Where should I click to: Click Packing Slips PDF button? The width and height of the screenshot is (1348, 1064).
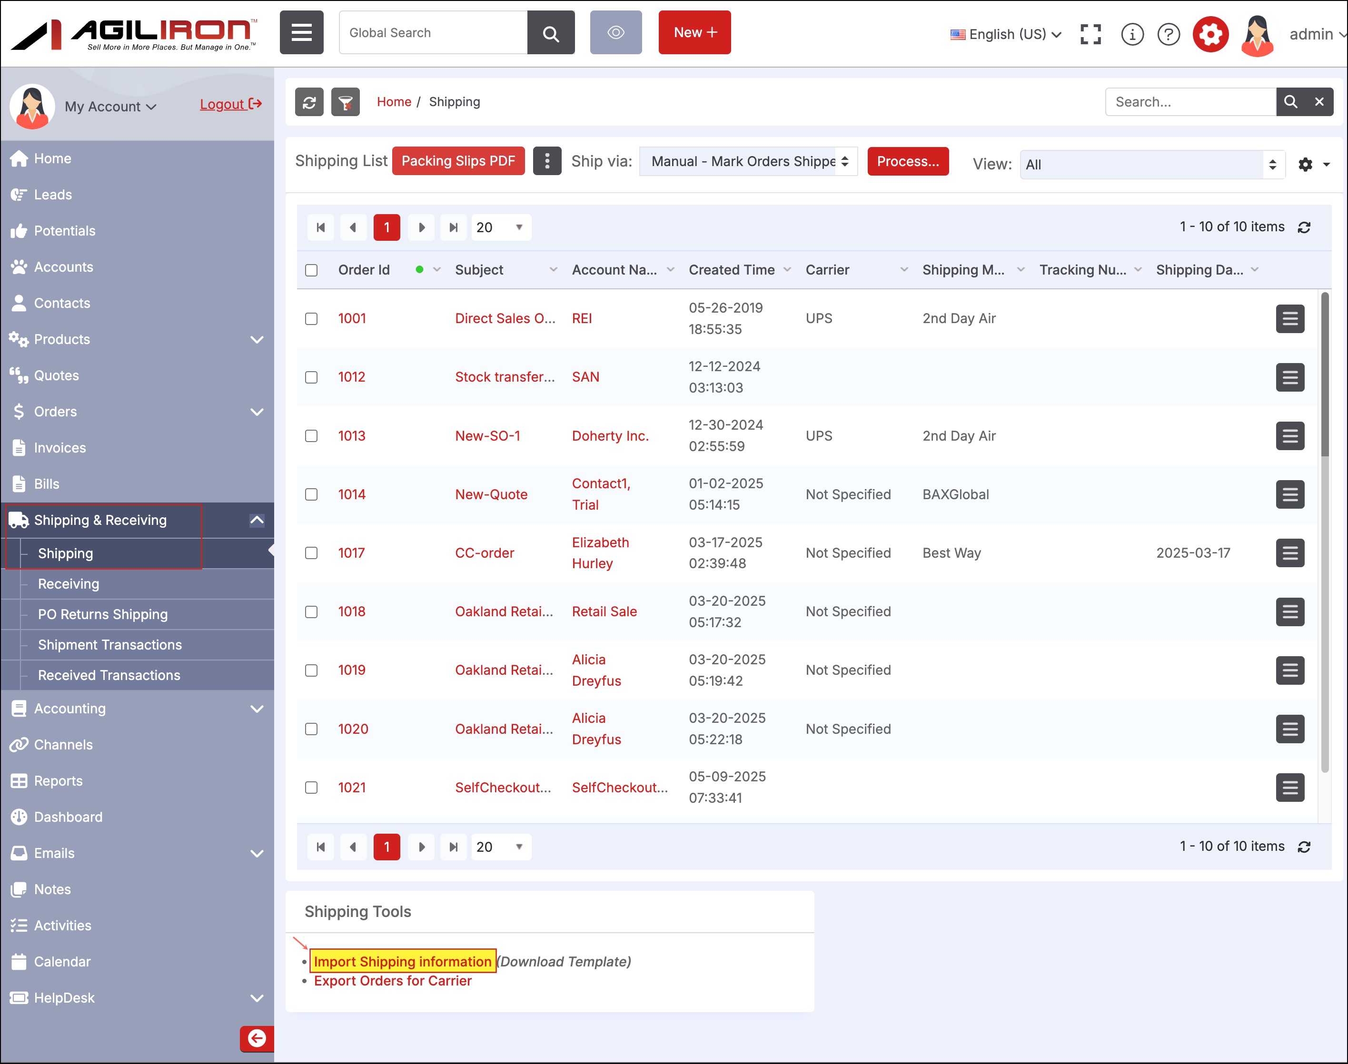click(458, 161)
